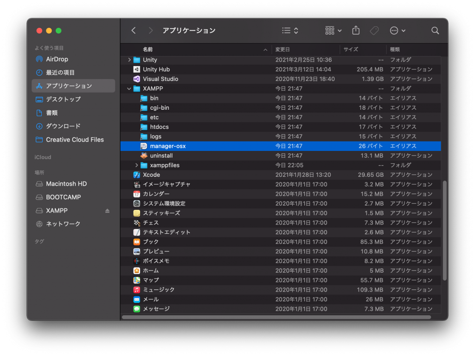Viewport: 475px width, 356px height.
Task: Click the back navigation arrow
Action: [134, 31]
